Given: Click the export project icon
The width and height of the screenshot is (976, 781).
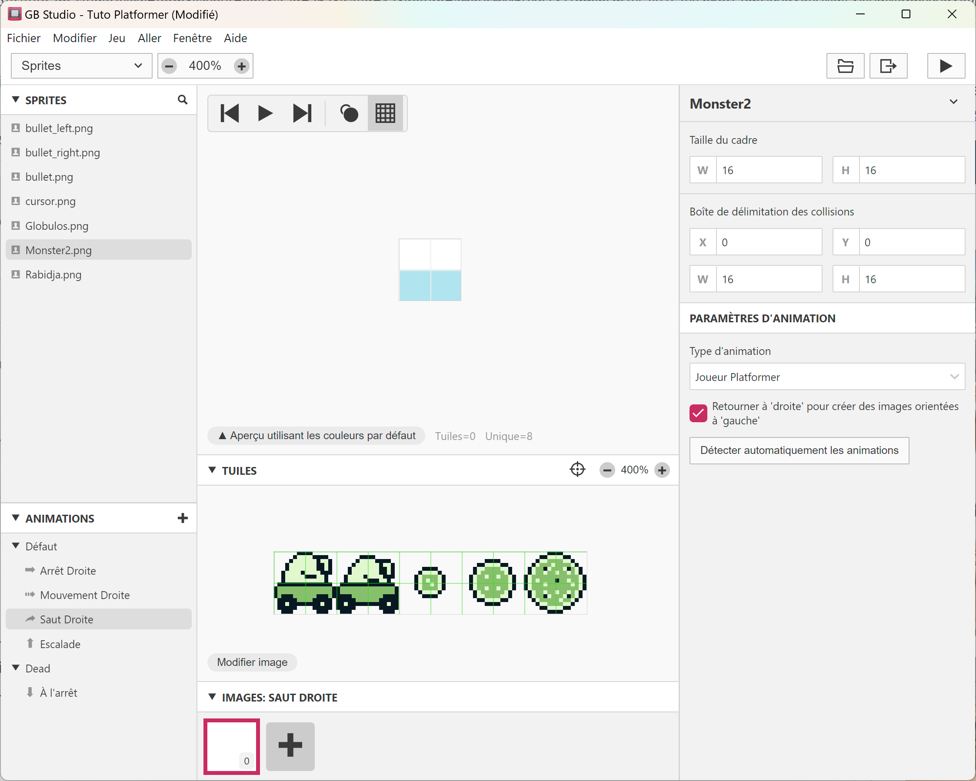Looking at the screenshot, I should point(888,66).
